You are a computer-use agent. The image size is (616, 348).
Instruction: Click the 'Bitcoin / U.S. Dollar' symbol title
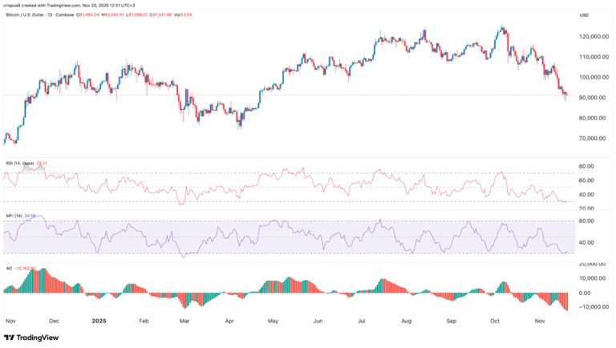point(24,14)
